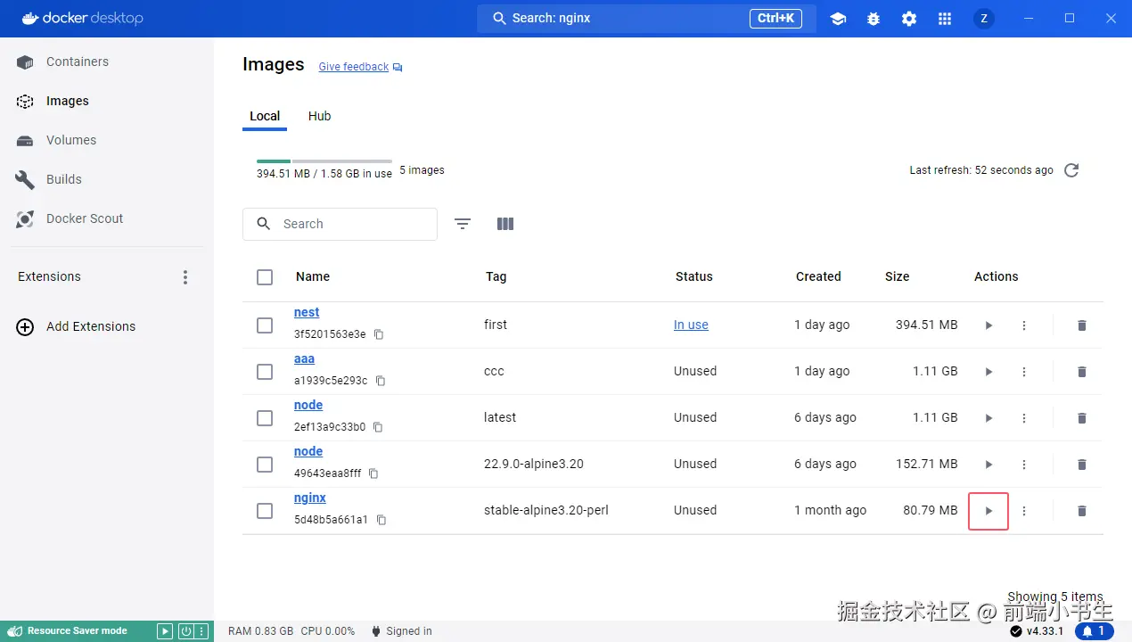1132x642 pixels.
Task: Click the In use status link
Action: [691, 325]
